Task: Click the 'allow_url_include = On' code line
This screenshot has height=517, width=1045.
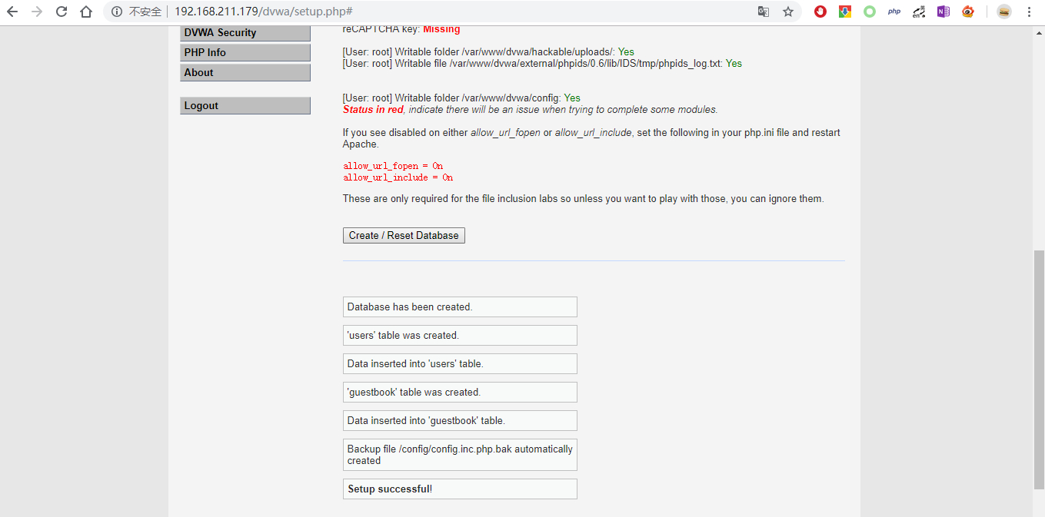Action: 398,177
